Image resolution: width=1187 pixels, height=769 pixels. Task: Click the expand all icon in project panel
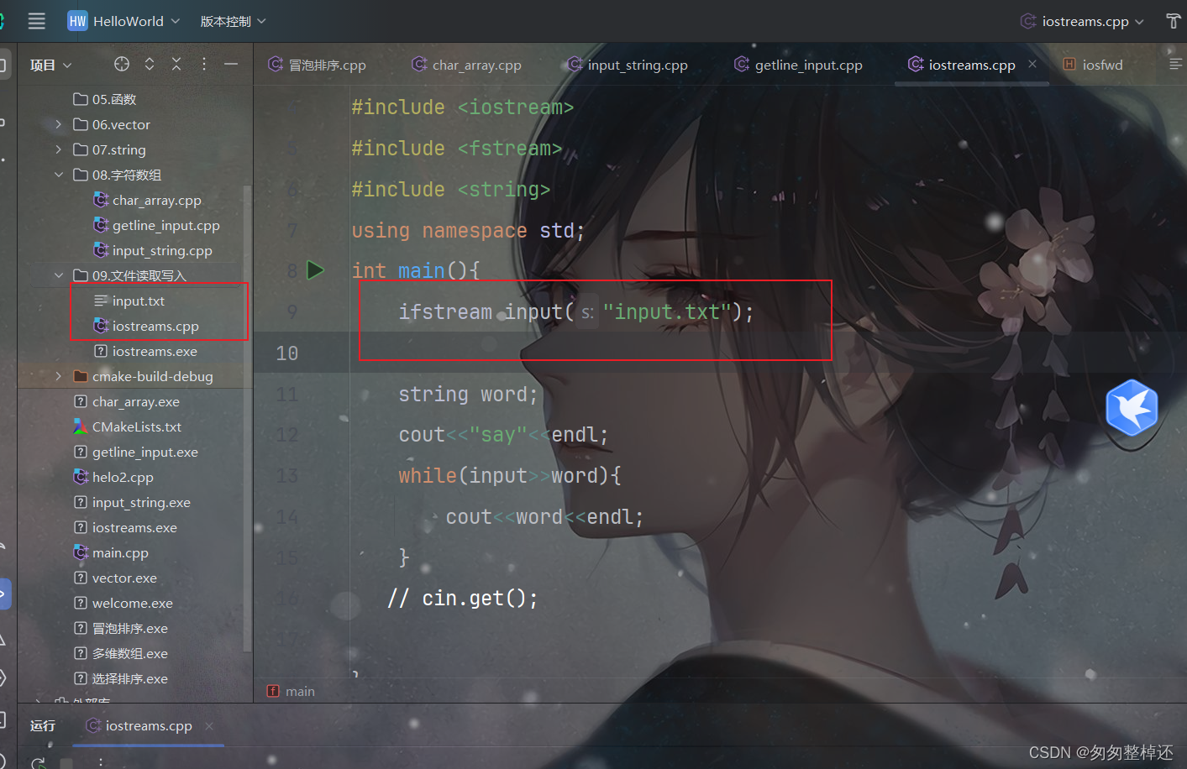tap(150, 64)
